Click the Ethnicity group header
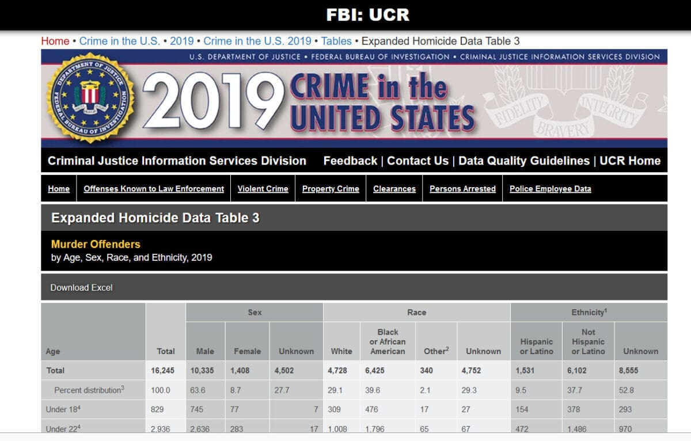The image size is (691, 441). click(x=589, y=312)
